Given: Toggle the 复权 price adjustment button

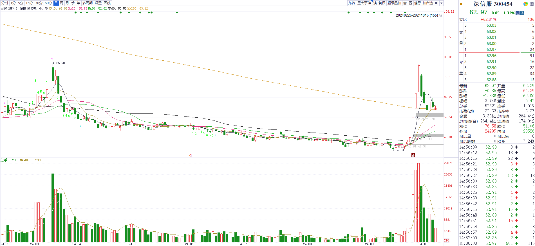Looking at the screenshot, I should click(382, 3).
